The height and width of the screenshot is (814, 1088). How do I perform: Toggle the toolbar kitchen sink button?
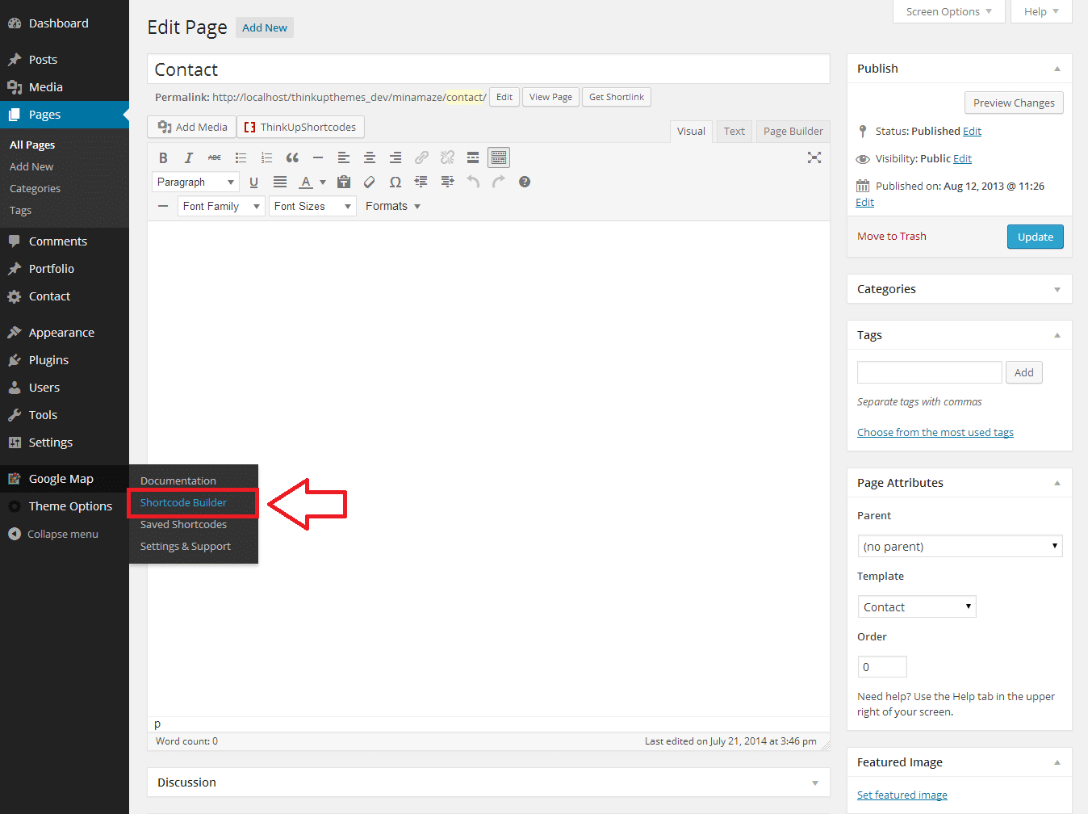click(499, 158)
